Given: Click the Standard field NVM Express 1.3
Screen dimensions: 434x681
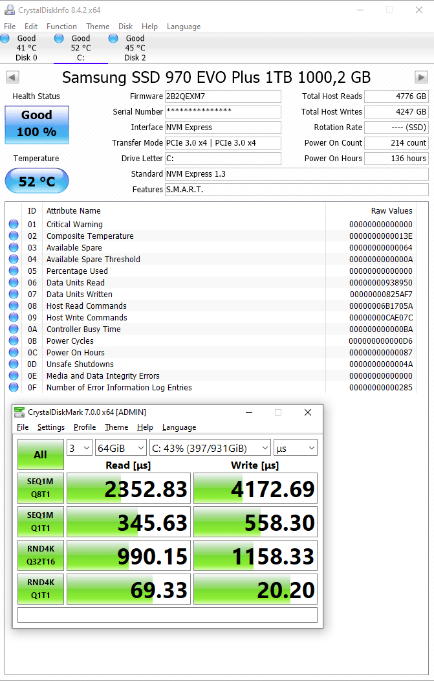Looking at the screenshot, I should (297, 174).
